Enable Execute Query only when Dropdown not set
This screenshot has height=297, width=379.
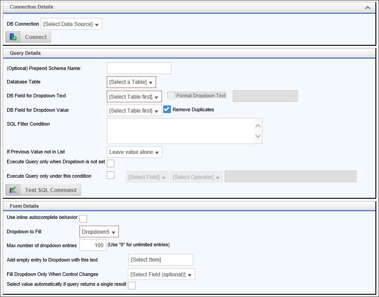[x=110, y=163]
